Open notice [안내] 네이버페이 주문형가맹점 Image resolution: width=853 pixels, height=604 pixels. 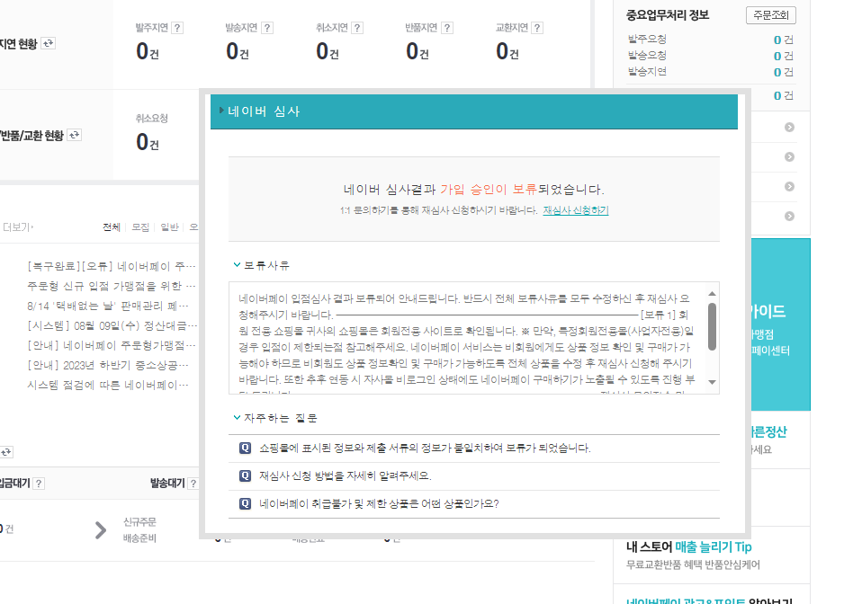click(112, 345)
